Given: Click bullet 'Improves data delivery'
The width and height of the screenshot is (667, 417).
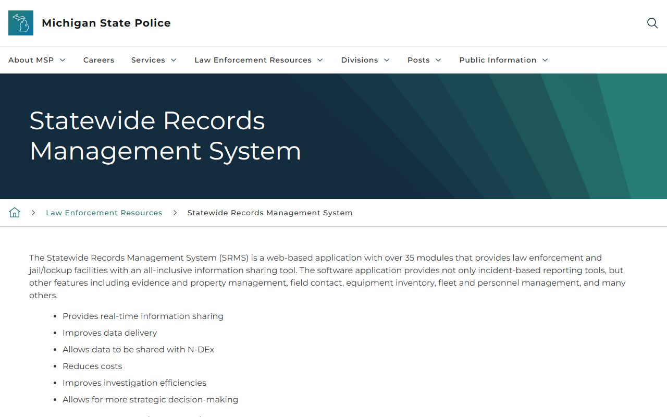Looking at the screenshot, I should [x=109, y=333].
